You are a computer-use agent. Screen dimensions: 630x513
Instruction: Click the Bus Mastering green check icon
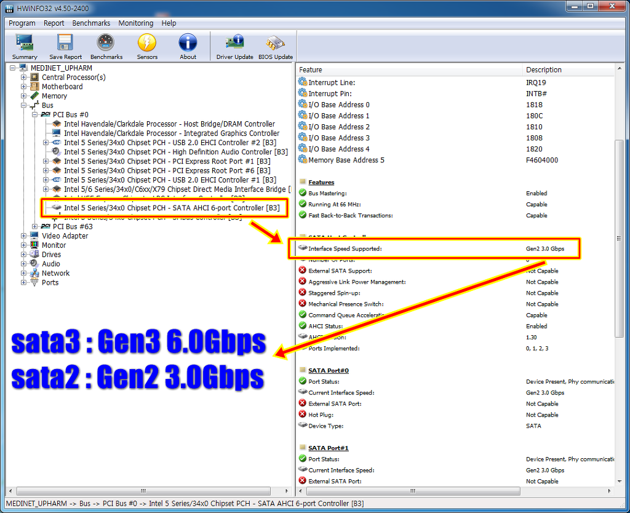point(303,193)
